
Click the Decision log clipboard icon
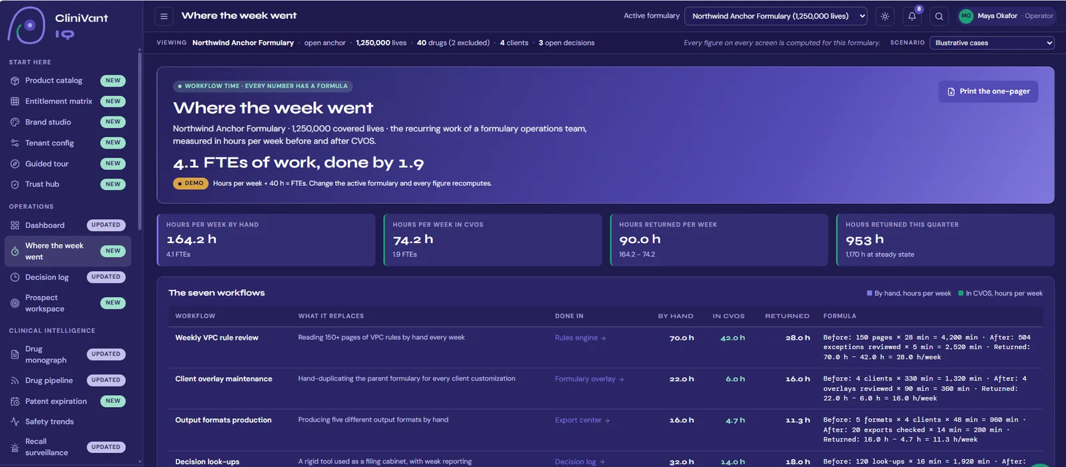coord(15,277)
